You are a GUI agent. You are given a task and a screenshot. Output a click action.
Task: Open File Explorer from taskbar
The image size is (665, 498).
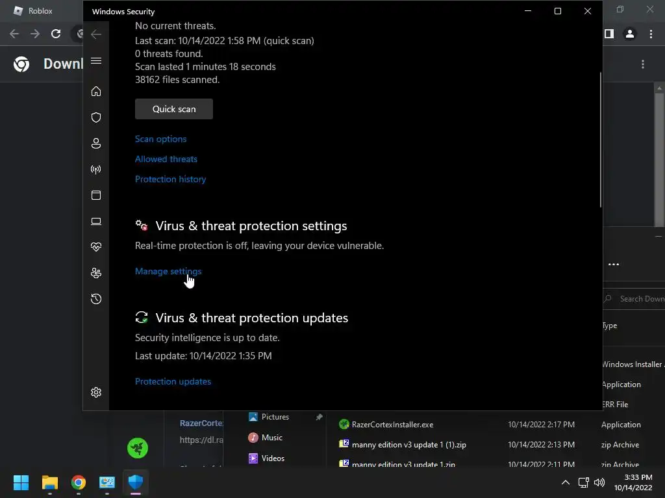point(49,482)
